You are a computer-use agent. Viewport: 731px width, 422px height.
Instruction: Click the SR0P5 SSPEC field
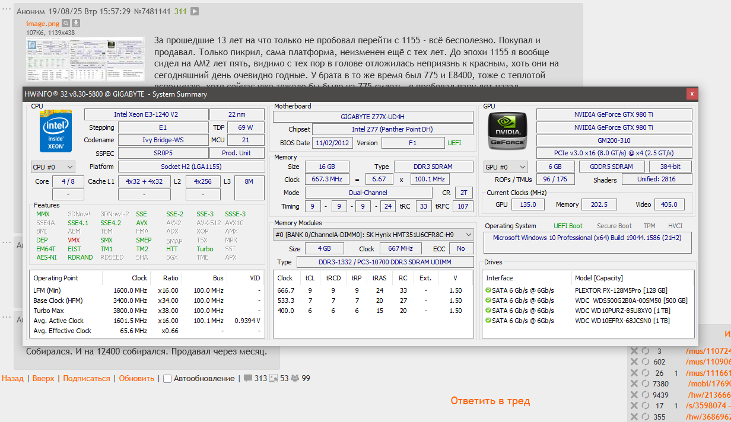(x=163, y=153)
